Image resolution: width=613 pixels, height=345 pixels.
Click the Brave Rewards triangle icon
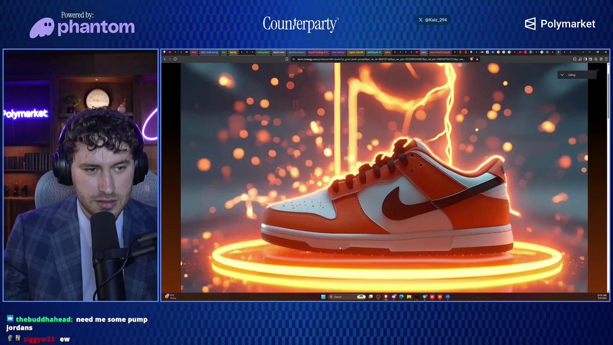click(x=477, y=59)
